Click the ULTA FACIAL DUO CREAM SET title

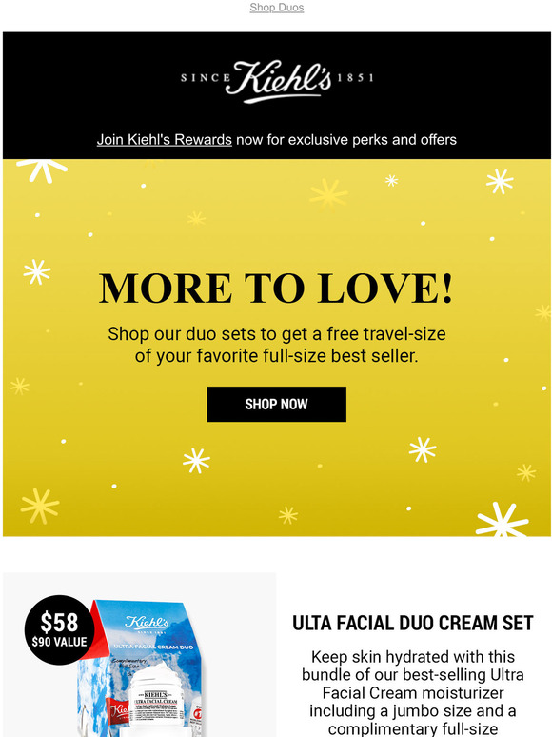(413, 623)
